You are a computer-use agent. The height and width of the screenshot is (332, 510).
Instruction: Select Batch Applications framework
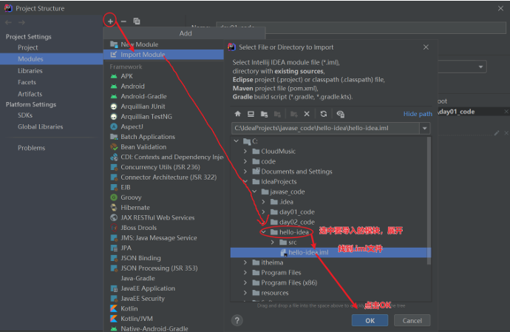[x=148, y=137]
